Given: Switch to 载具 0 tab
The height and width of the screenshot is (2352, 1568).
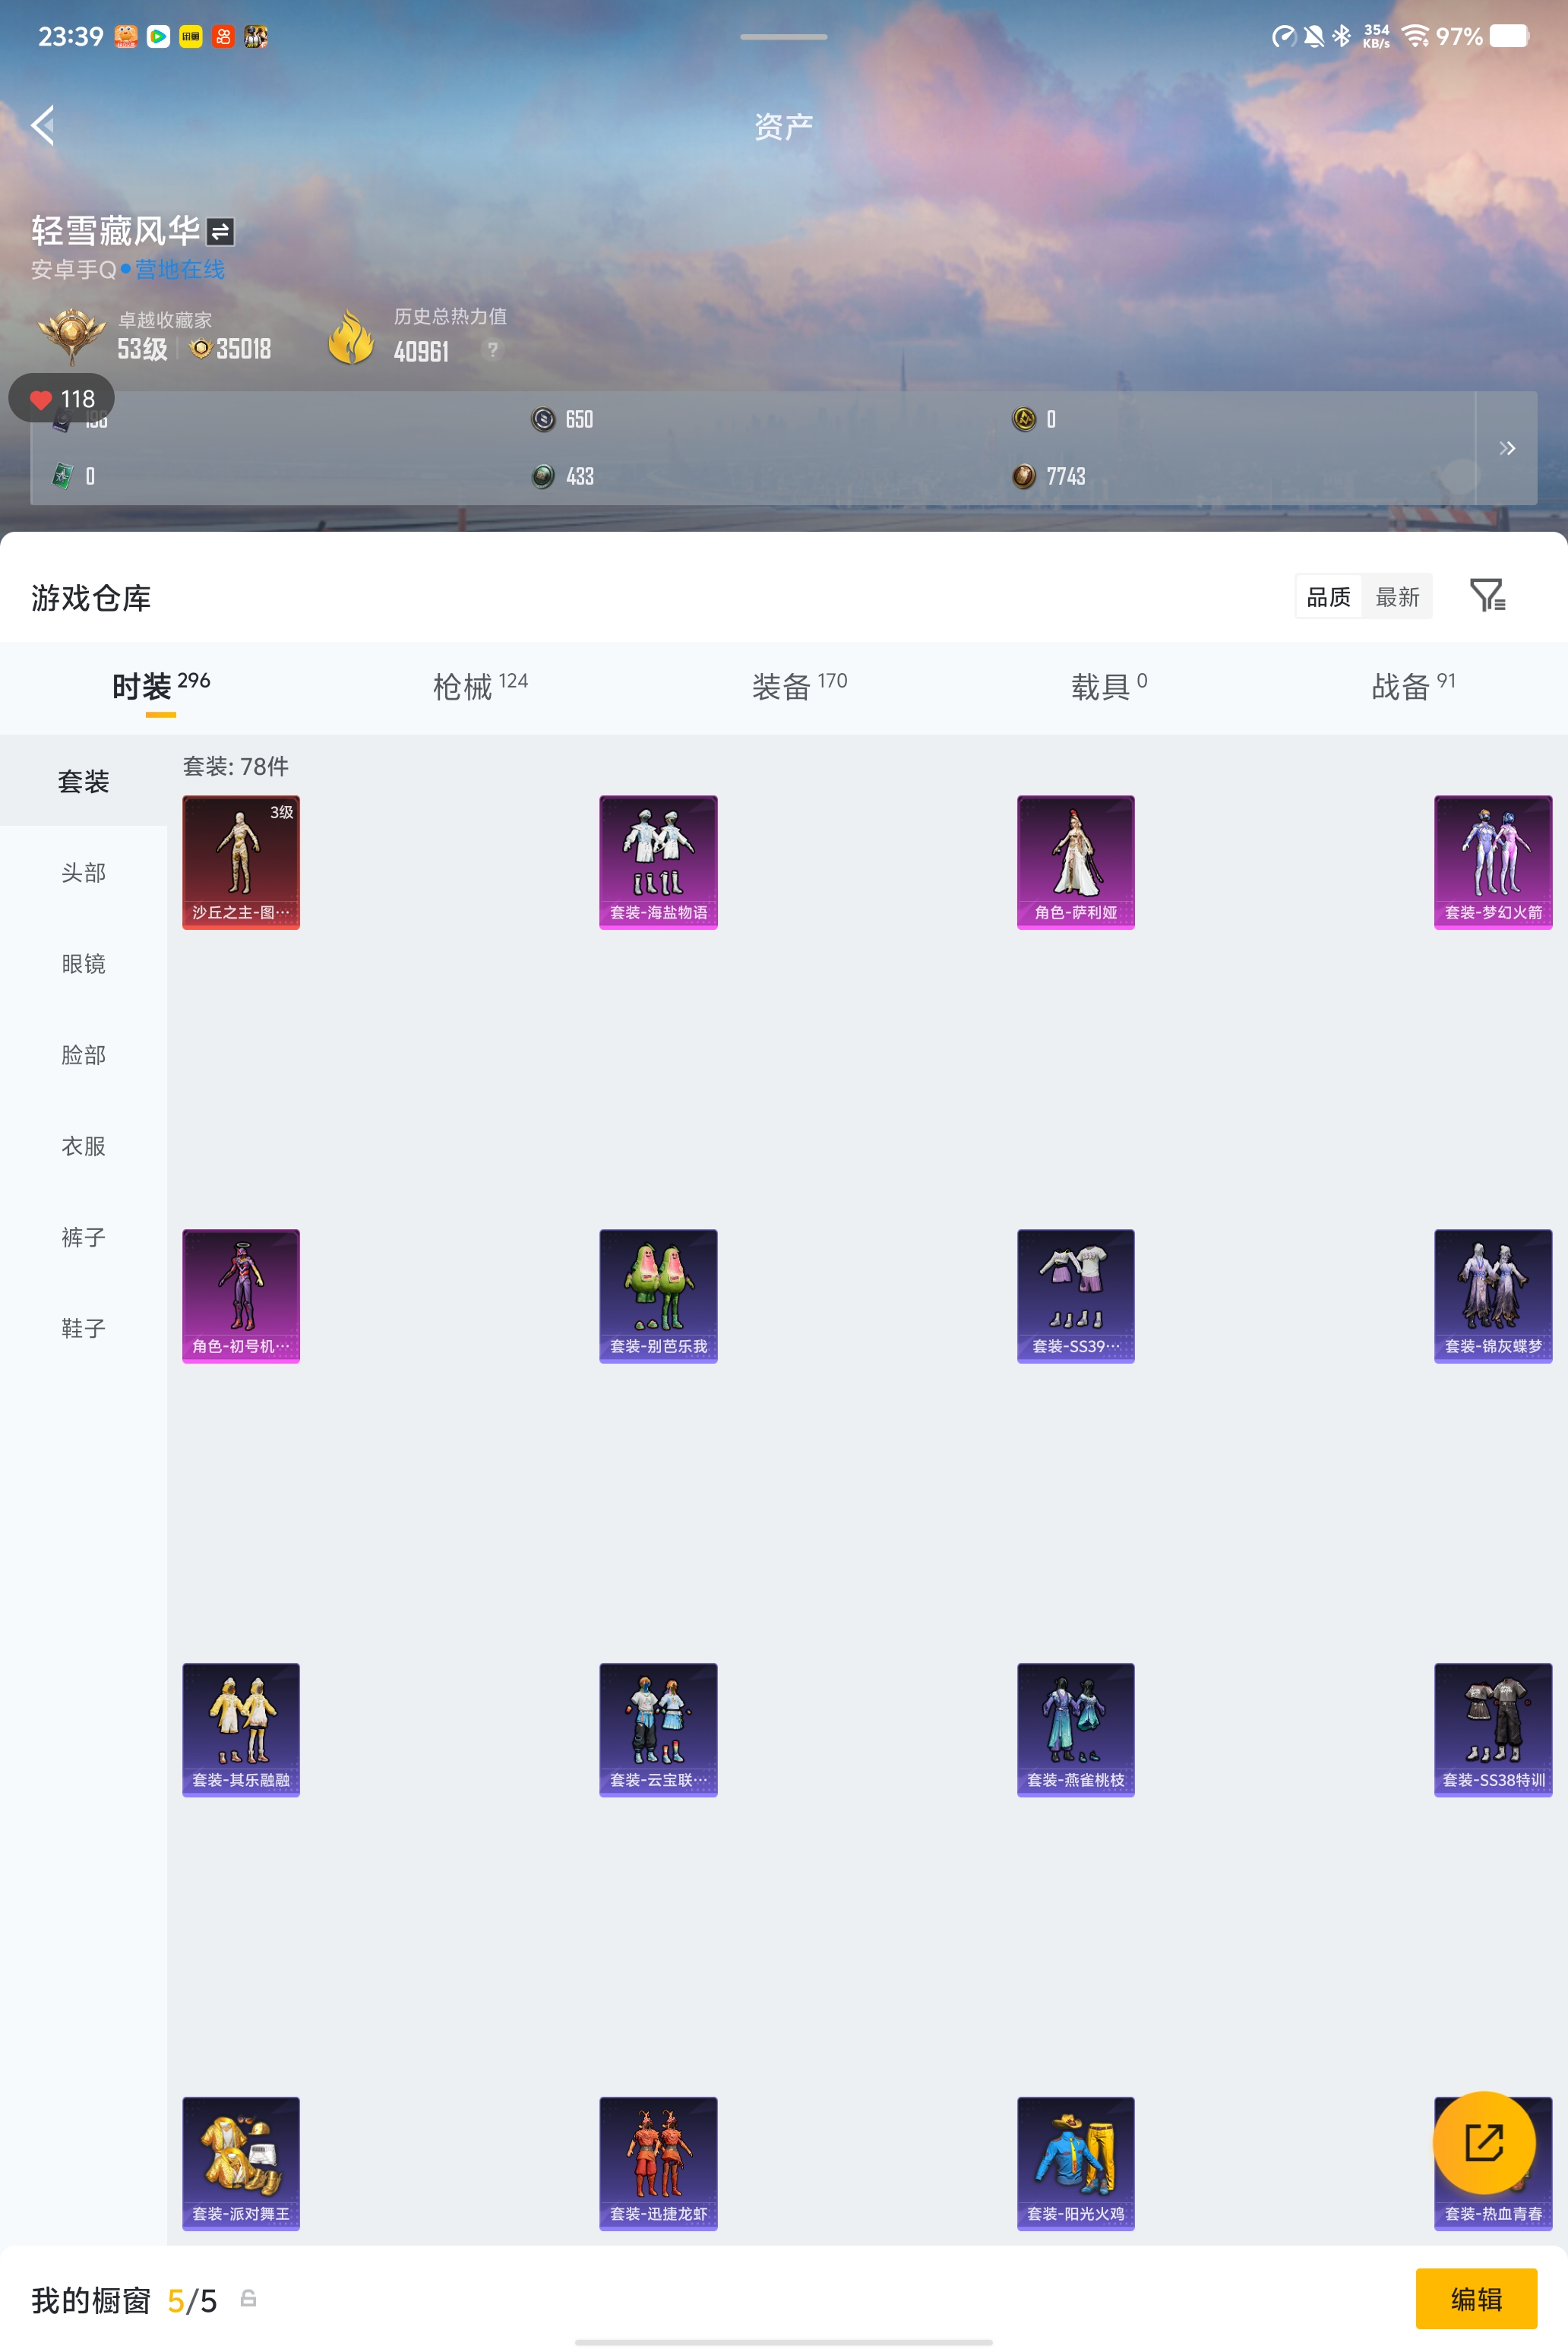Looking at the screenshot, I should (1109, 687).
